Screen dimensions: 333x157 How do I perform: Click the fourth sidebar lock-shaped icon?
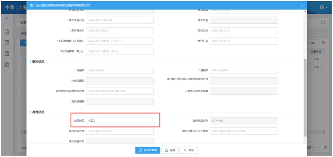point(7,64)
